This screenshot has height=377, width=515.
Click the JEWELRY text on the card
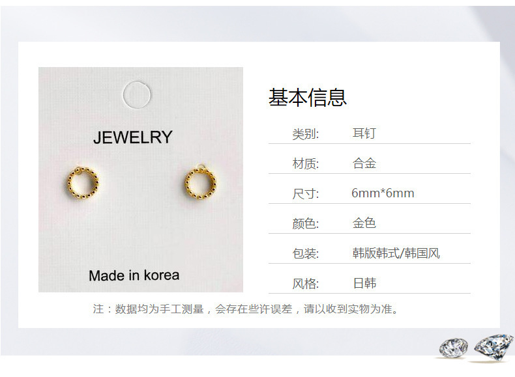pyautogui.click(x=133, y=137)
